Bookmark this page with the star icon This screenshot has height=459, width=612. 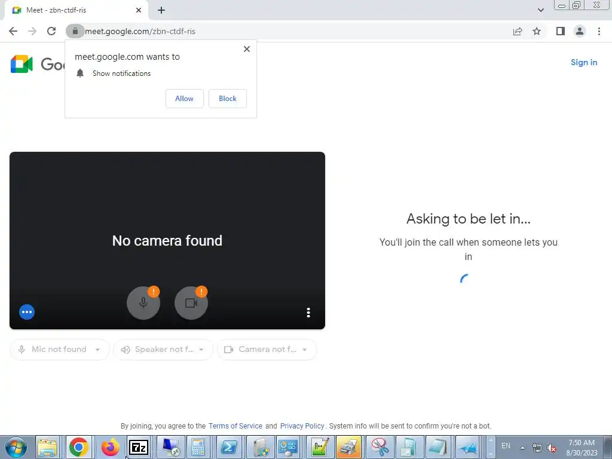537,31
